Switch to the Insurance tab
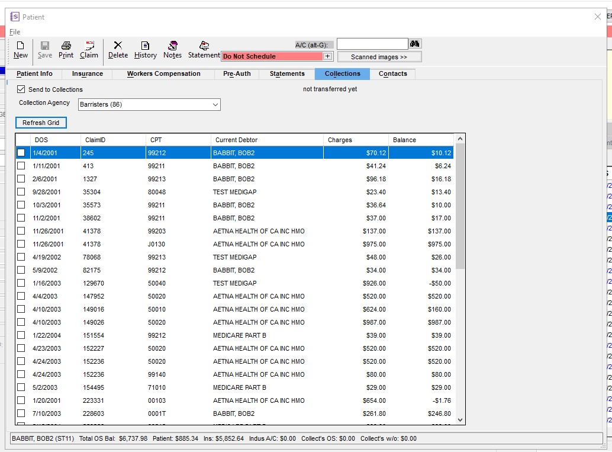The image size is (612, 452). click(88, 74)
